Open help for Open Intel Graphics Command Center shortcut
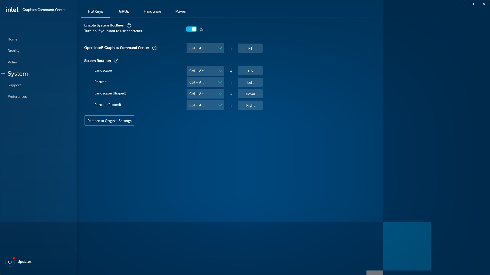The width and height of the screenshot is (490, 275). (x=154, y=48)
